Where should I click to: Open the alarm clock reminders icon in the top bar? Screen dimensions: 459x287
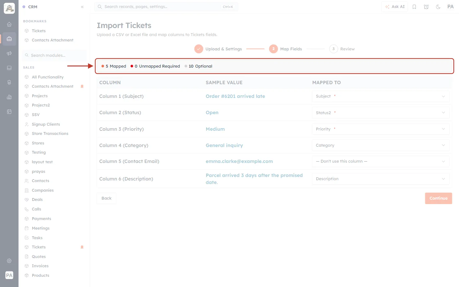(x=426, y=7)
